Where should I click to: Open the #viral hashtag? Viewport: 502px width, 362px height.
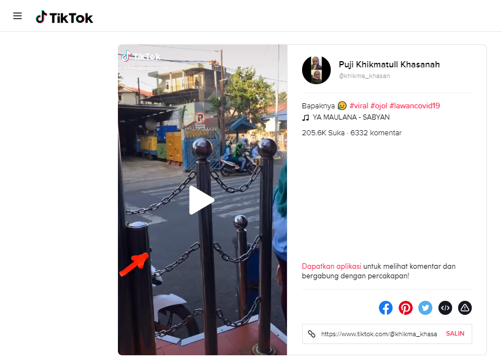tap(359, 105)
